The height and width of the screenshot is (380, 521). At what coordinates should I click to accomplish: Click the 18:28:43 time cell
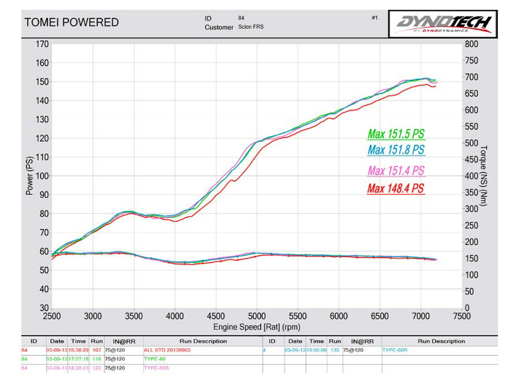coord(79,368)
